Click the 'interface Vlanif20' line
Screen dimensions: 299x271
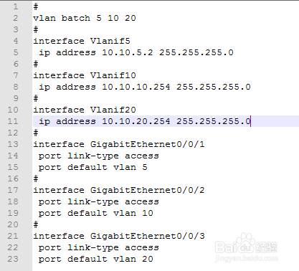click(85, 110)
